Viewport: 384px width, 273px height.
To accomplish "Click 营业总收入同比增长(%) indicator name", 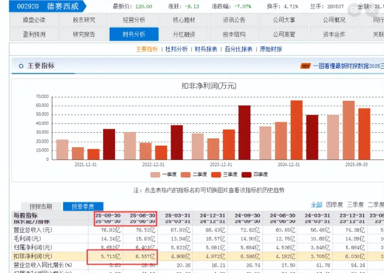I will point(43,265).
